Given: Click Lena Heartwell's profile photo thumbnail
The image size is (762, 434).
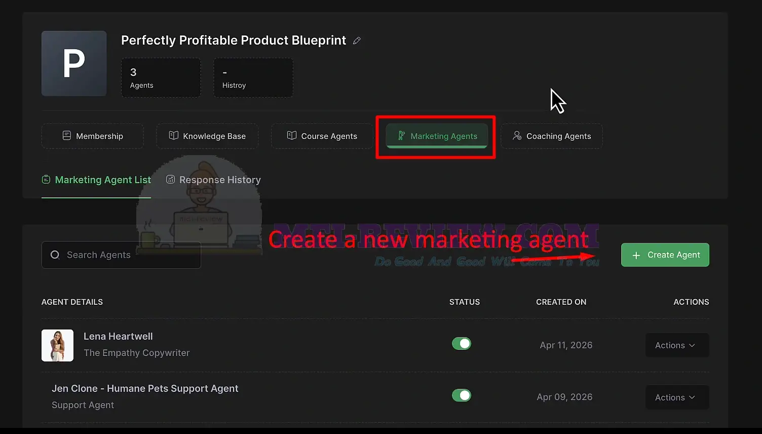Looking at the screenshot, I should pos(57,345).
